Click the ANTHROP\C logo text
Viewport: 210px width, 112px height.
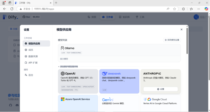point(152,74)
